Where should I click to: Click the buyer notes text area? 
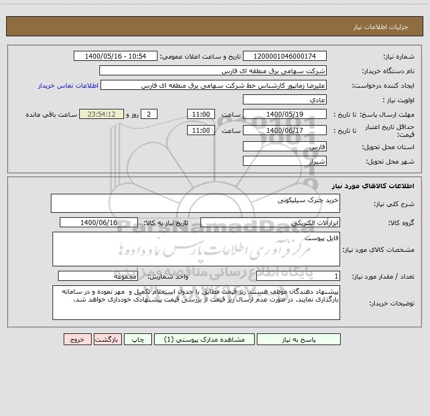196,303
